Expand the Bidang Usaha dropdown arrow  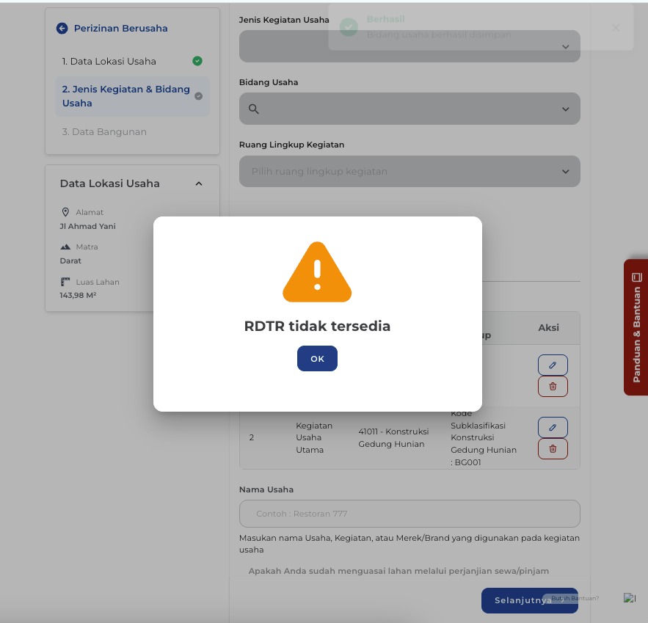[565, 109]
